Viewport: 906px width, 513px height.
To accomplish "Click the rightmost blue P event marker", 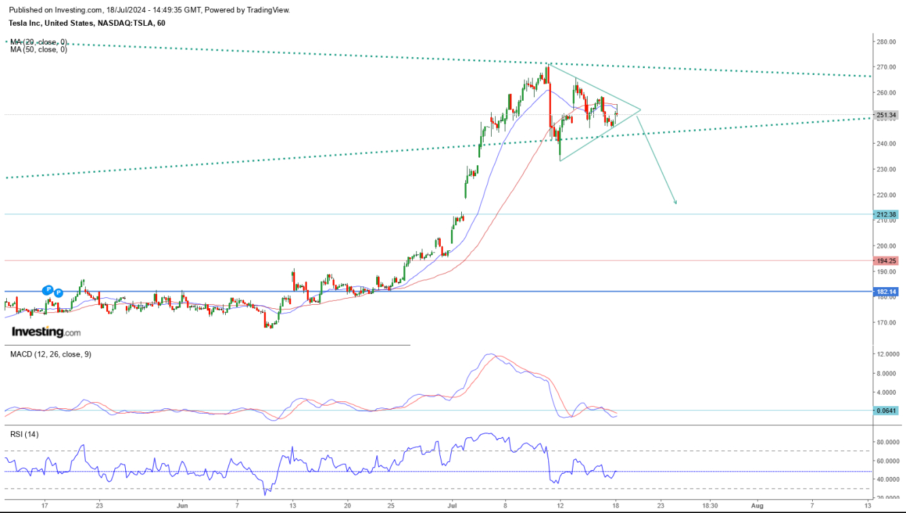I will pyautogui.click(x=58, y=293).
